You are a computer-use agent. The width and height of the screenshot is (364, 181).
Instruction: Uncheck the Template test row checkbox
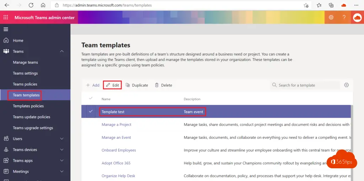click(x=91, y=111)
